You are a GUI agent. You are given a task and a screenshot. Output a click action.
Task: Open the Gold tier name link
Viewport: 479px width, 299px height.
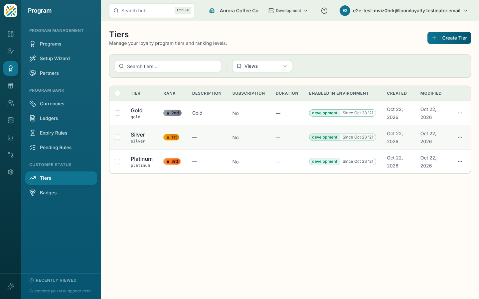[x=136, y=110]
